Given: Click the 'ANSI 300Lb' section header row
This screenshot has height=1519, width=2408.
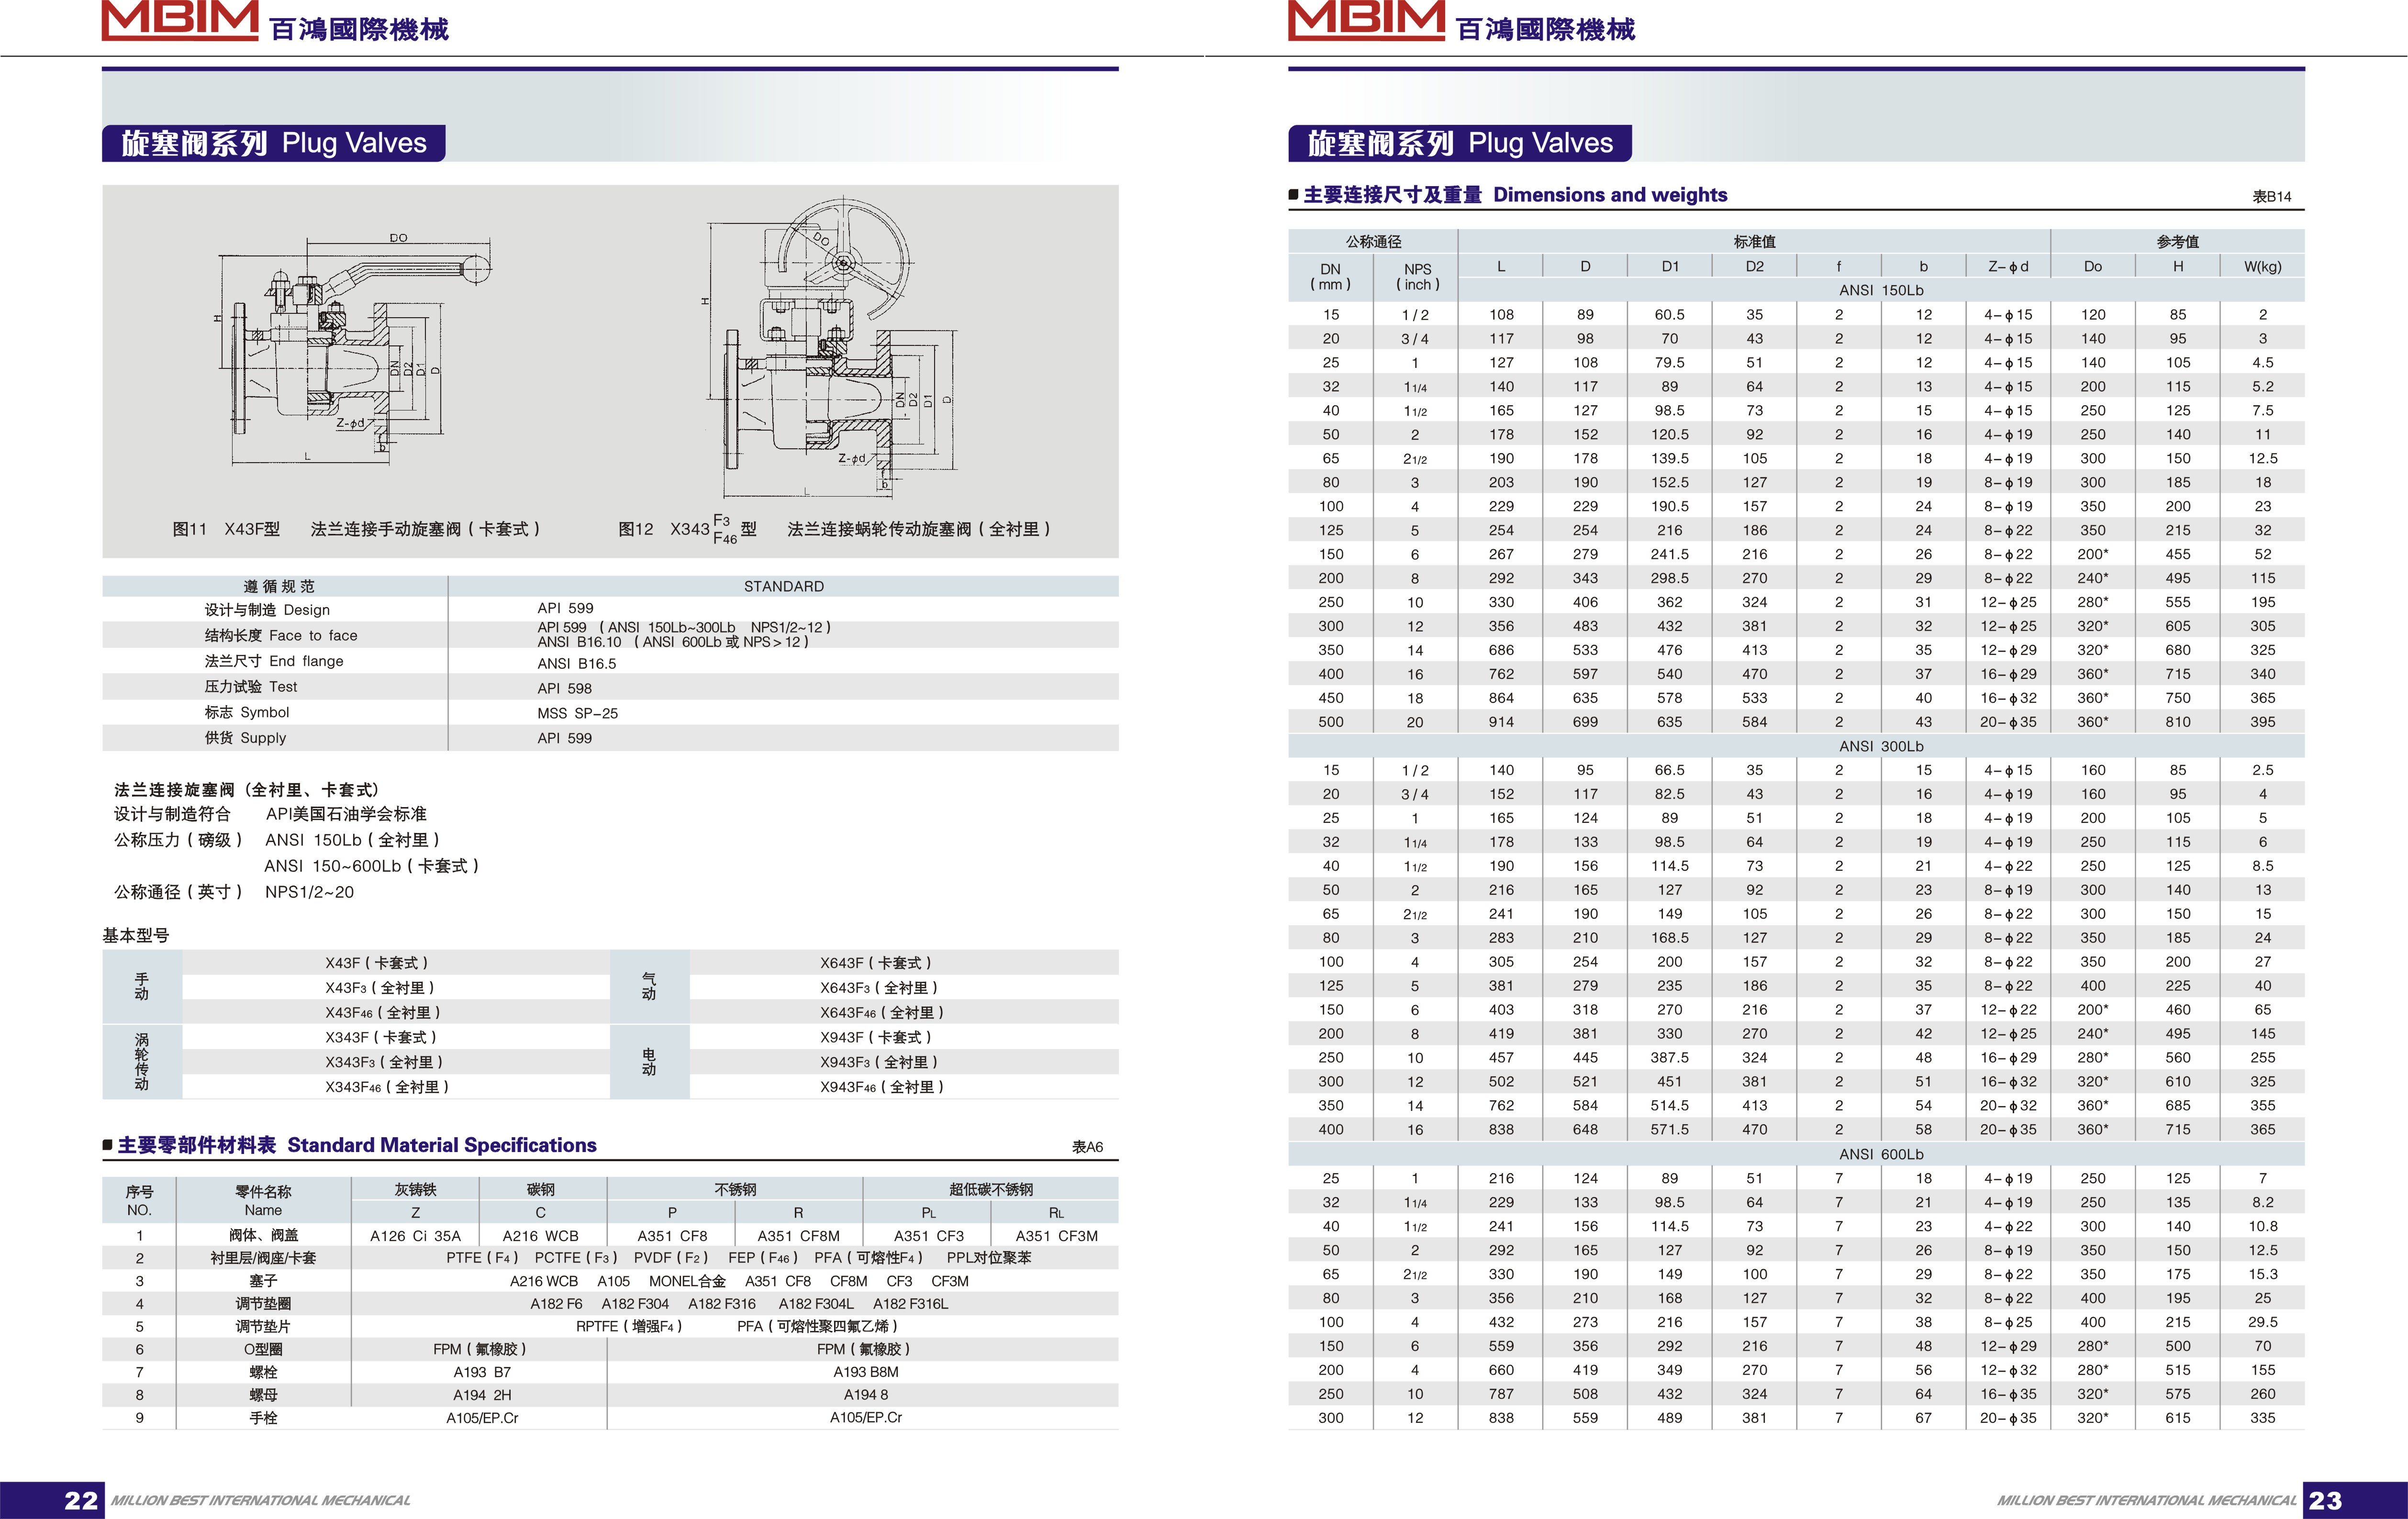Looking at the screenshot, I should click(x=1796, y=746).
